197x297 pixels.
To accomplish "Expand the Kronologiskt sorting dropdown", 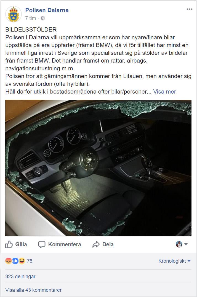I will tap(174, 261).
